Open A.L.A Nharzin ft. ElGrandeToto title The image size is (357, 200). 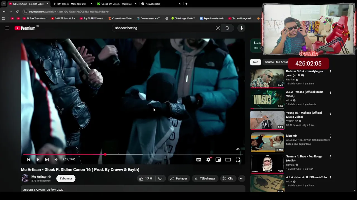pyautogui.click(x=306, y=177)
